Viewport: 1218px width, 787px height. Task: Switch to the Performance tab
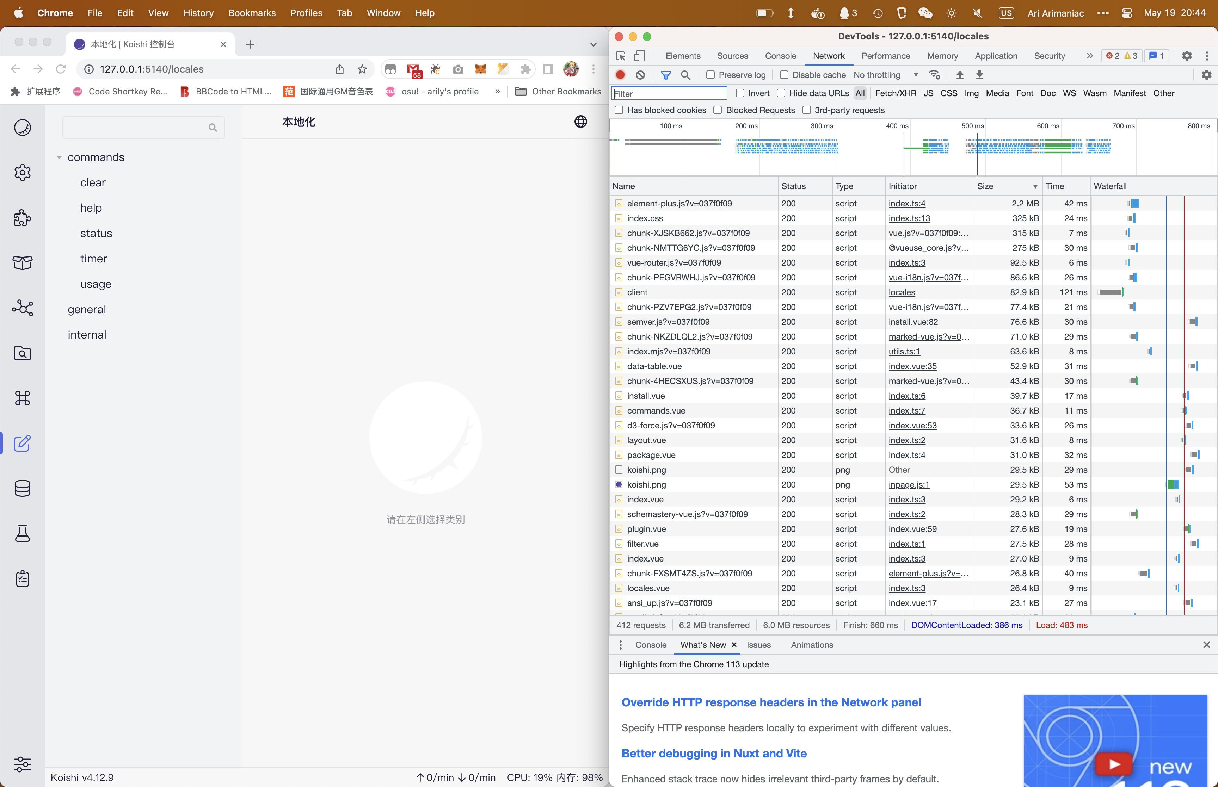886,56
